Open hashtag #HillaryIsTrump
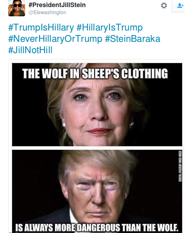 point(110,28)
